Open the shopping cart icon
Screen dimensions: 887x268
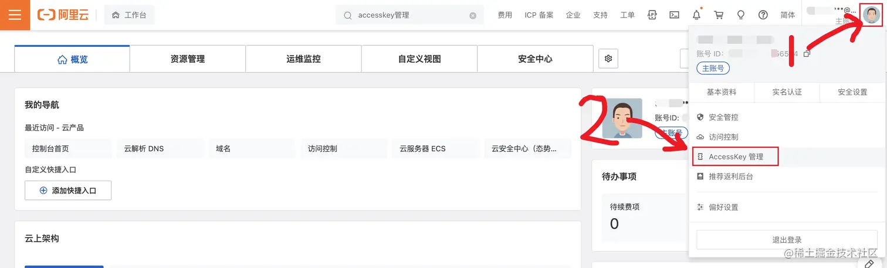718,15
